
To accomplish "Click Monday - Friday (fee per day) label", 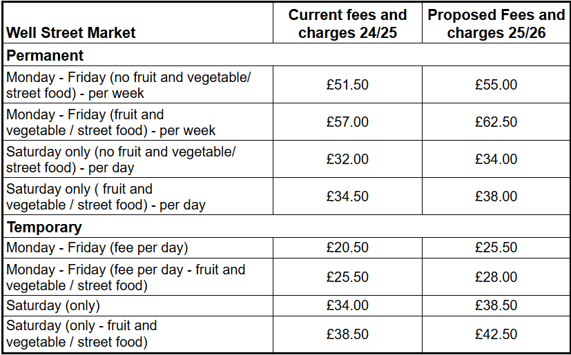I will pyautogui.click(x=97, y=247).
